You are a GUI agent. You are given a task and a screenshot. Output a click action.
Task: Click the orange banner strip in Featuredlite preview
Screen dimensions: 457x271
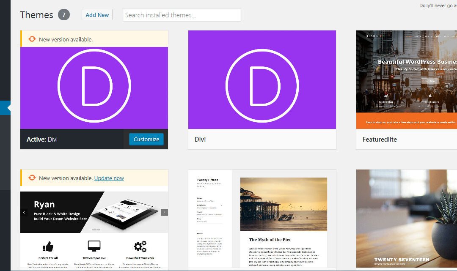tap(406, 123)
